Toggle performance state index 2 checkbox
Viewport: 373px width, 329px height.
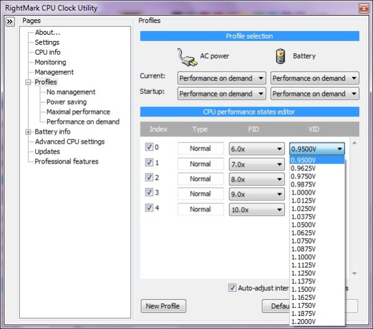tap(149, 177)
